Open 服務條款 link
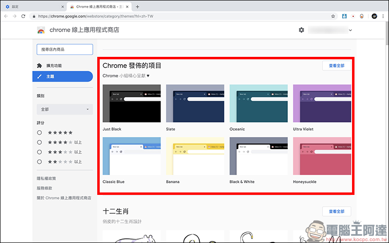Image resolution: width=389 pixels, height=243 pixels. click(x=44, y=188)
